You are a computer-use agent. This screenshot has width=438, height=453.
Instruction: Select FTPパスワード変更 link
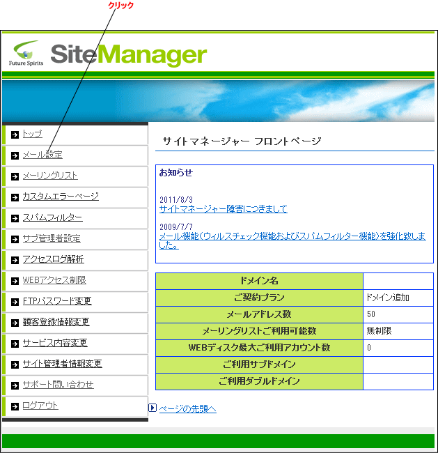[x=57, y=301]
